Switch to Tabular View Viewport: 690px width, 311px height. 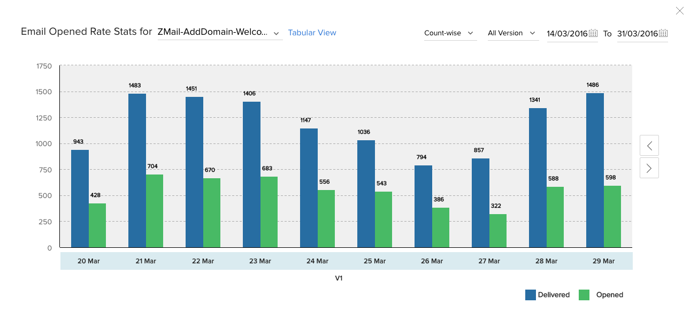[312, 33]
